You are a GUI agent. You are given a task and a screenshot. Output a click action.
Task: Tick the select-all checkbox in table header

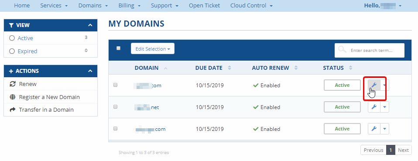pos(118,48)
